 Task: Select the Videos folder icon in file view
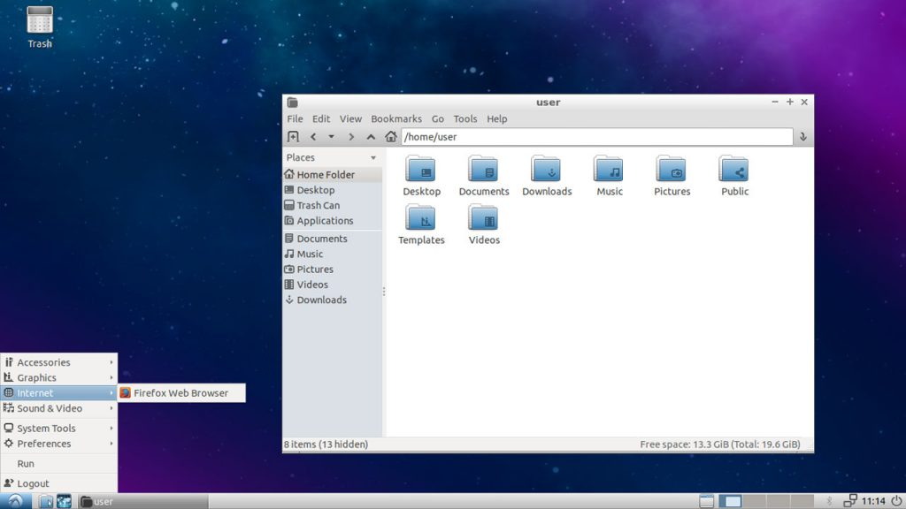pyautogui.click(x=484, y=217)
